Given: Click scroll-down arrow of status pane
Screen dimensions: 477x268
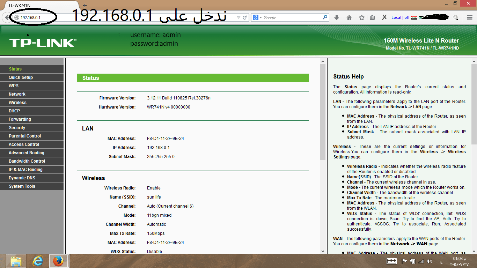Looking at the screenshot, I should [x=323, y=251].
